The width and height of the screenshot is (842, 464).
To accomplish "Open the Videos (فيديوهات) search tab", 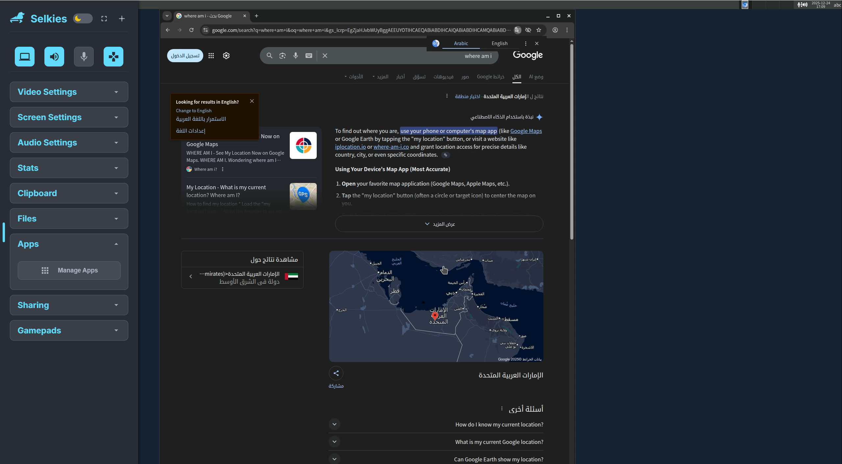I will 443,77.
